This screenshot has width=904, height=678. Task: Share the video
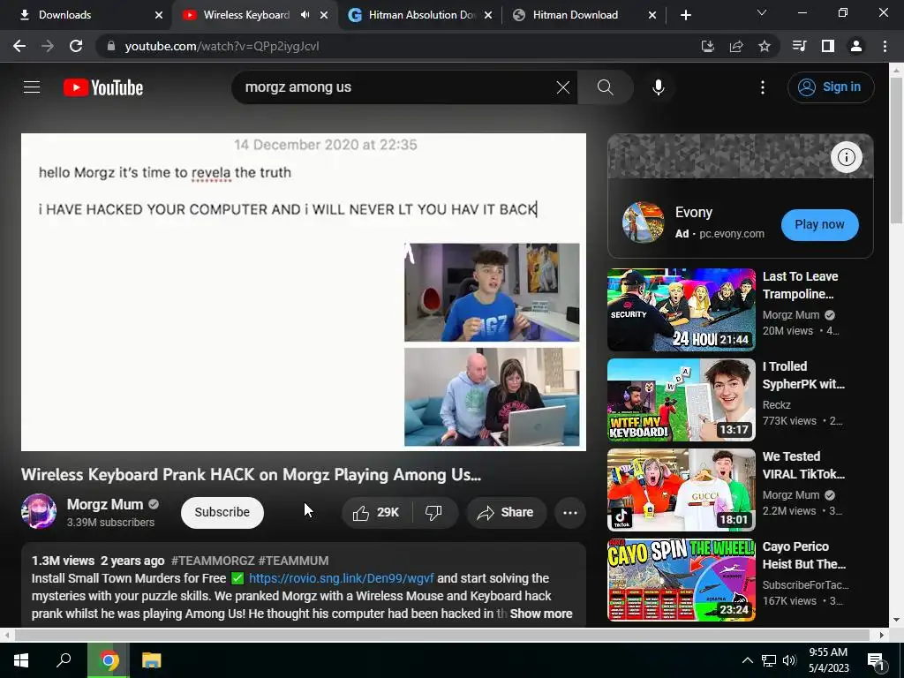pos(506,513)
